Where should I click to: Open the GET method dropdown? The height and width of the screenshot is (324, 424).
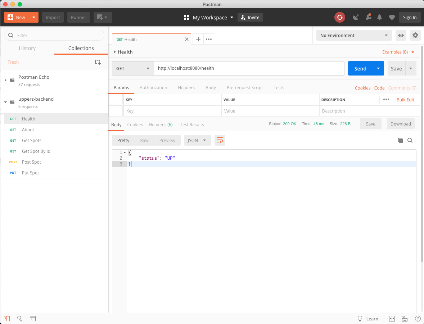coord(133,68)
